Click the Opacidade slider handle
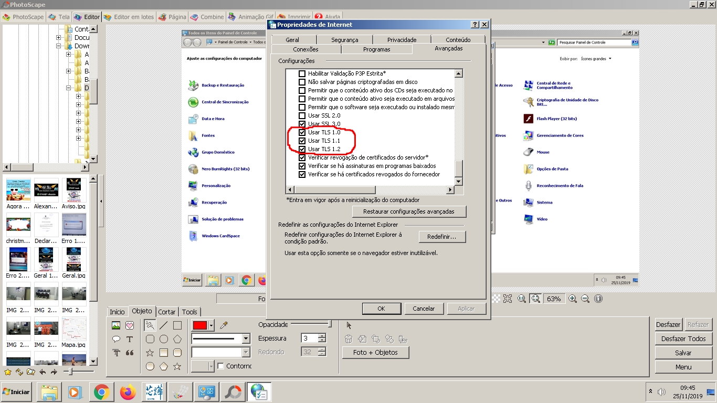Image resolution: width=717 pixels, height=403 pixels. click(330, 324)
